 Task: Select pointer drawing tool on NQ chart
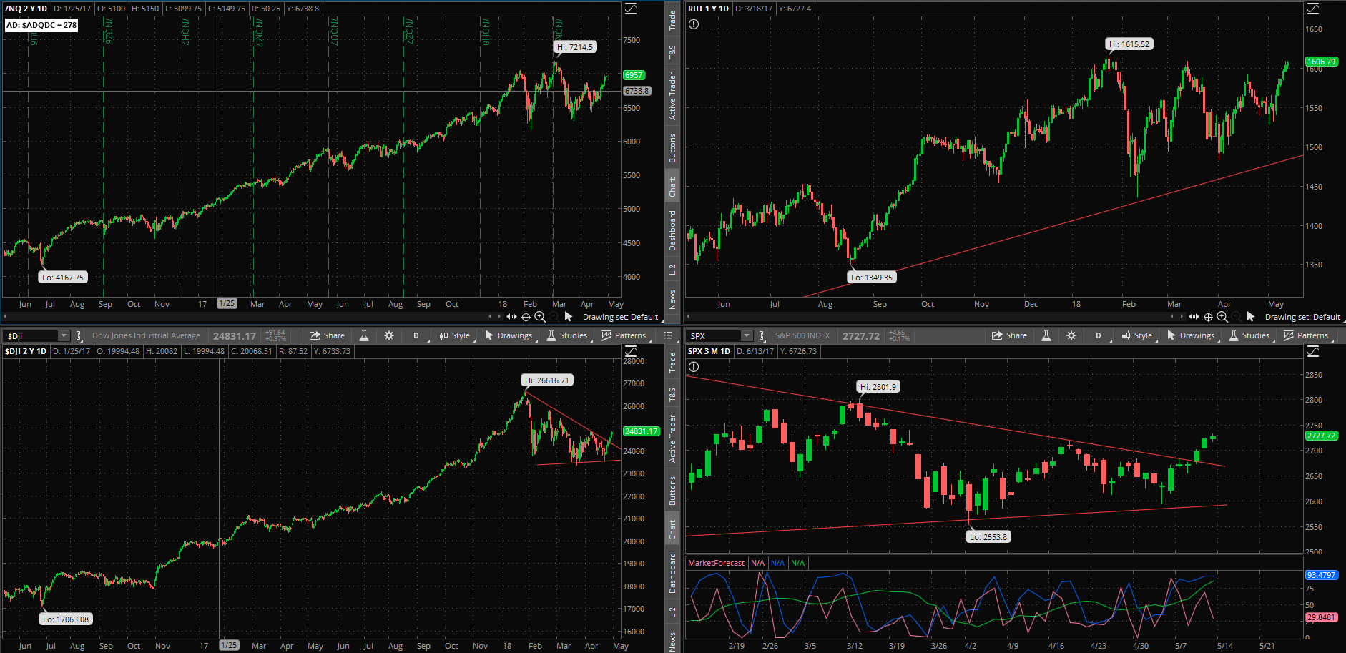point(569,316)
